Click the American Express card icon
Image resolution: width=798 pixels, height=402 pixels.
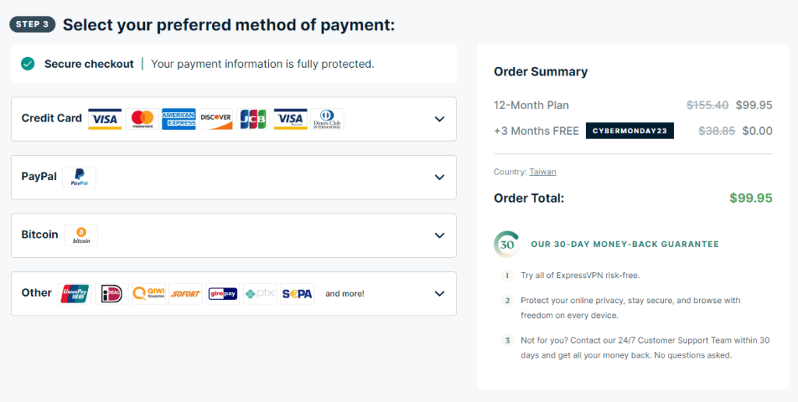tap(178, 119)
